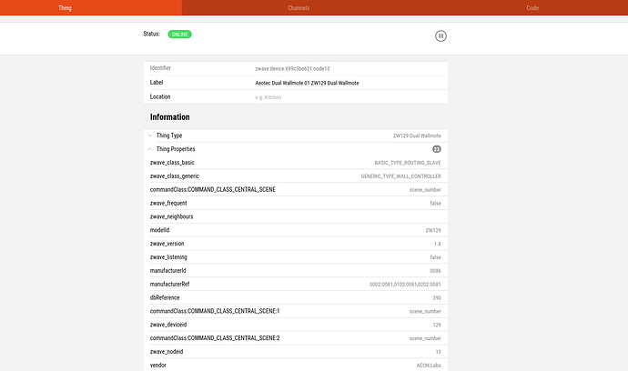Click the GENERIC_TYPE_WALL_CONTROLLER value
Screen dimensions: 628x371
(400, 176)
